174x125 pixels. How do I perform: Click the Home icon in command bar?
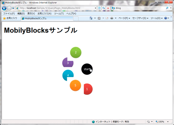point(91,18)
